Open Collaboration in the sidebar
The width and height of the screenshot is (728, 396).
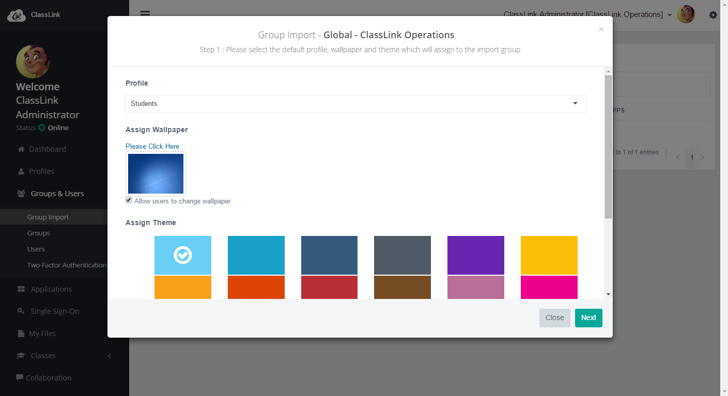pos(49,378)
